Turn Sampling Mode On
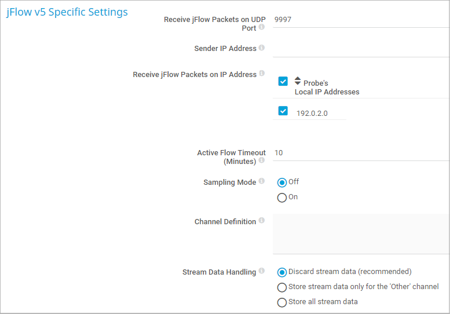 tap(282, 198)
